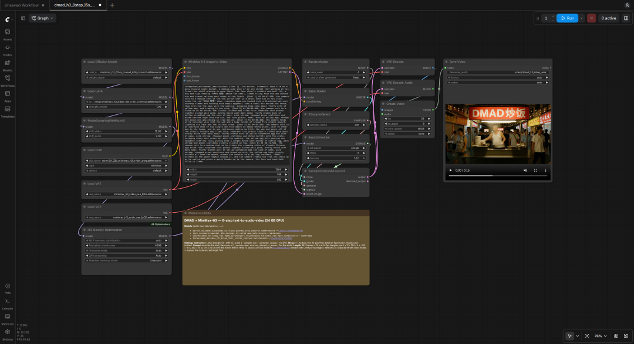Screen dimensions: 634x344
Task: Click the filename_prefix input field
Action: (x=498, y=72)
